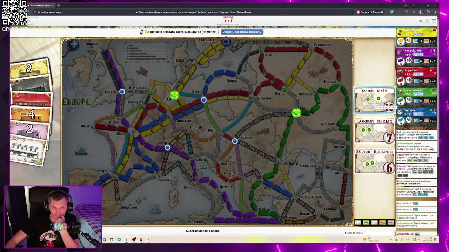Click the media play control icon in toolbar
This screenshot has height=252, width=449.
click(421, 12)
